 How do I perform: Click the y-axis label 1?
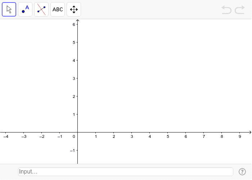click(74, 114)
